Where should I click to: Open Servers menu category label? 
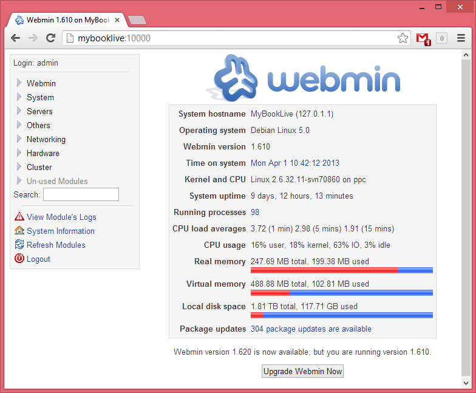click(39, 112)
